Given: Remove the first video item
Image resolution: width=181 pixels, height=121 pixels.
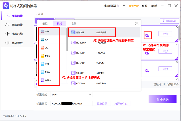Looking at the screenshot, I should point(177,27).
